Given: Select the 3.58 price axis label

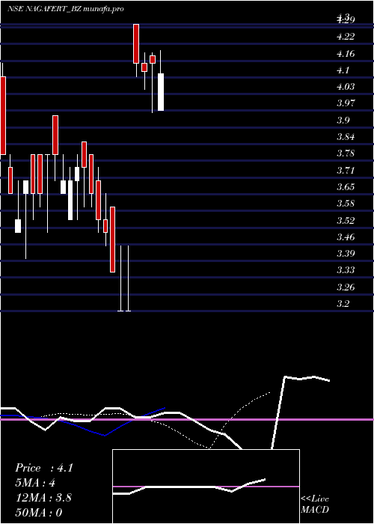Looking at the screenshot, I should coord(346,203).
